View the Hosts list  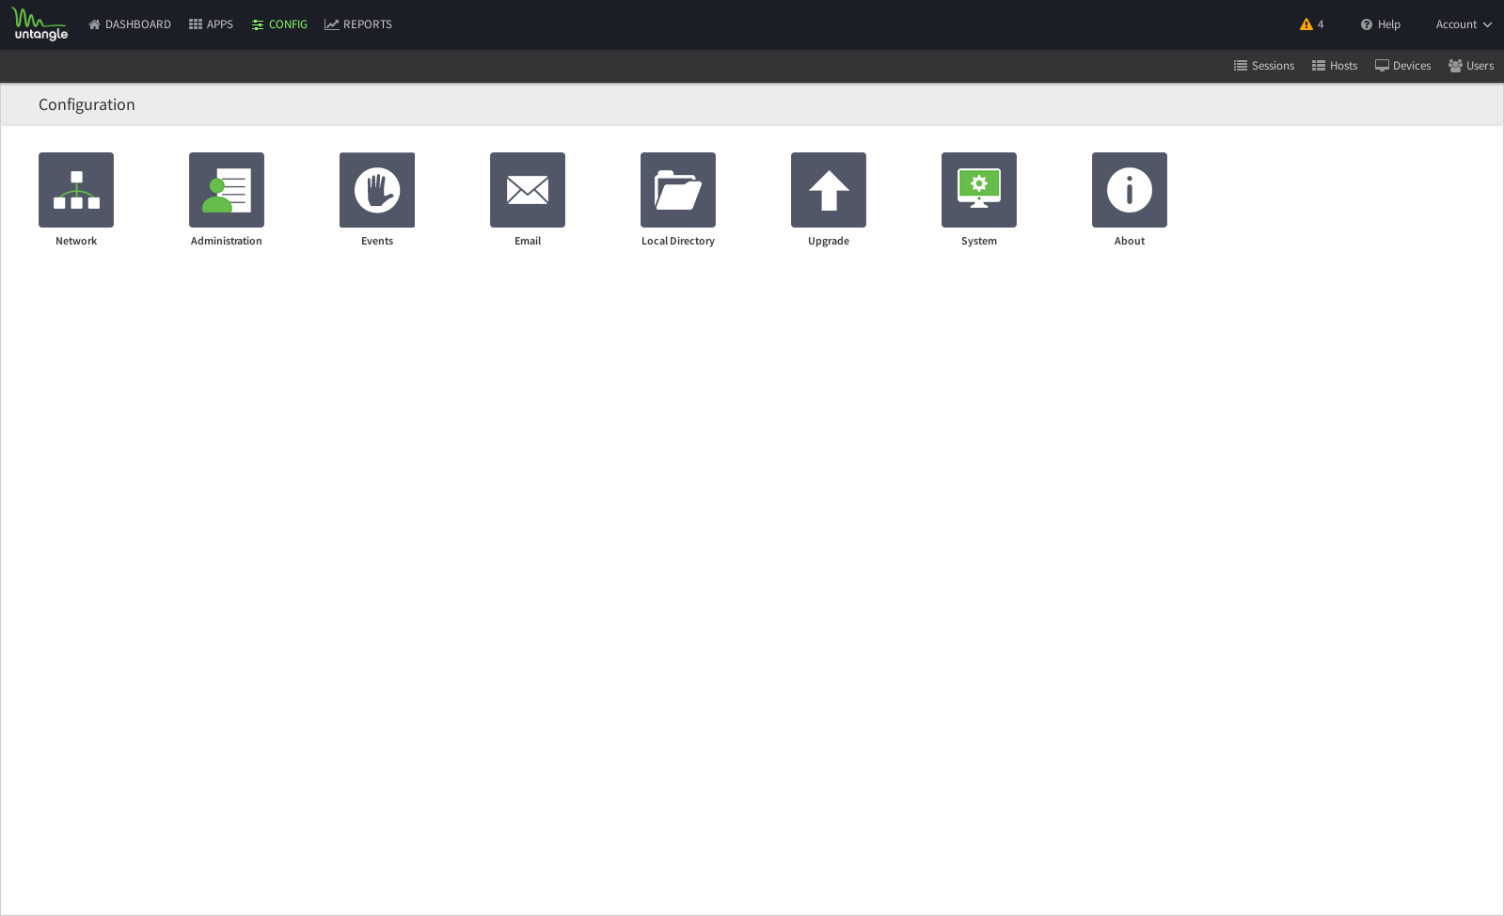pyautogui.click(x=1335, y=66)
